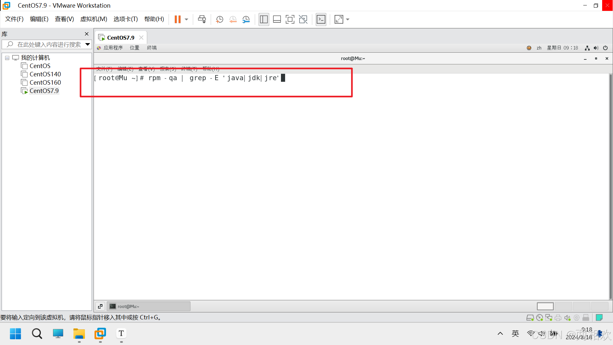Click the library search input field

coord(49,44)
